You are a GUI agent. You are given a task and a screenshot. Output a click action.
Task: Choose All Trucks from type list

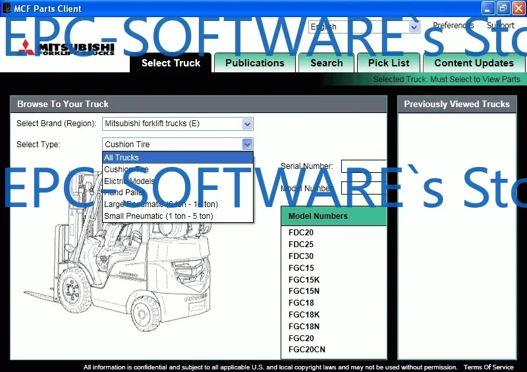[x=178, y=158]
